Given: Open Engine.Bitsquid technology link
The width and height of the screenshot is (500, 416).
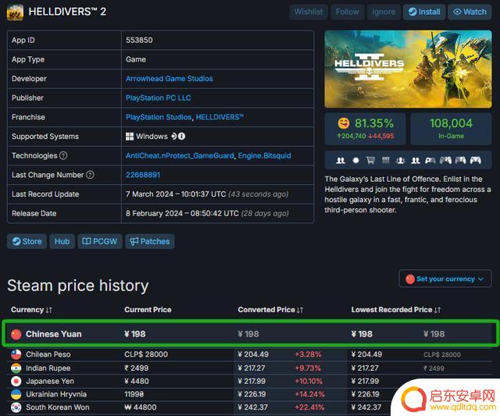Looking at the screenshot, I should 264,156.
